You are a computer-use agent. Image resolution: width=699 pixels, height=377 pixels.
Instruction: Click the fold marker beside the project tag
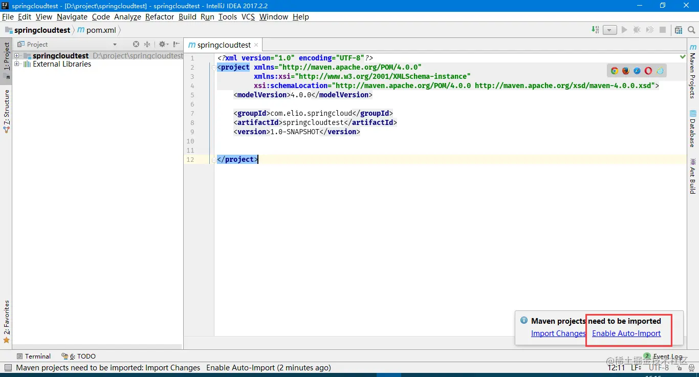pos(214,67)
